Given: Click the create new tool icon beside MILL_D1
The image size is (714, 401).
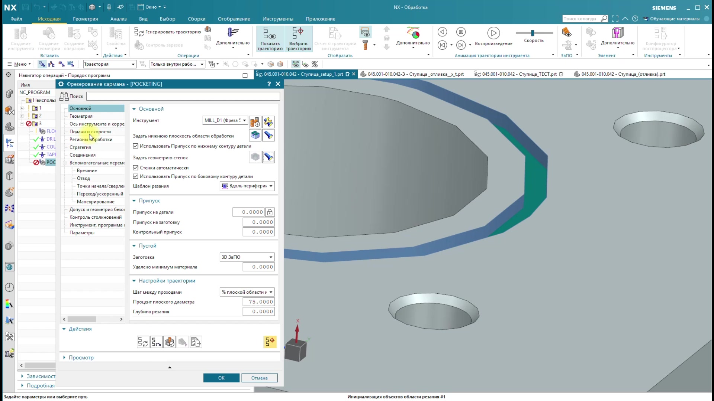Looking at the screenshot, I should click(255, 122).
